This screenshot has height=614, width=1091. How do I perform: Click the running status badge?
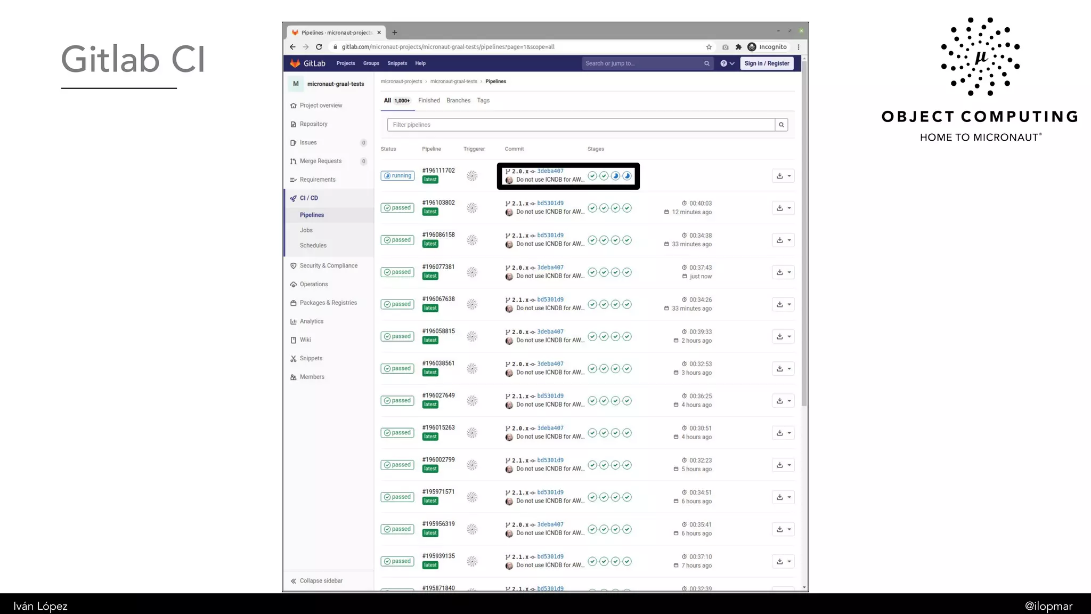pos(398,176)
